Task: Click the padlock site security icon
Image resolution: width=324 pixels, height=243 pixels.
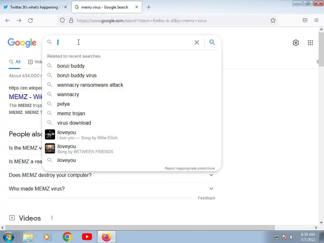Action: [x=71, y=20]
